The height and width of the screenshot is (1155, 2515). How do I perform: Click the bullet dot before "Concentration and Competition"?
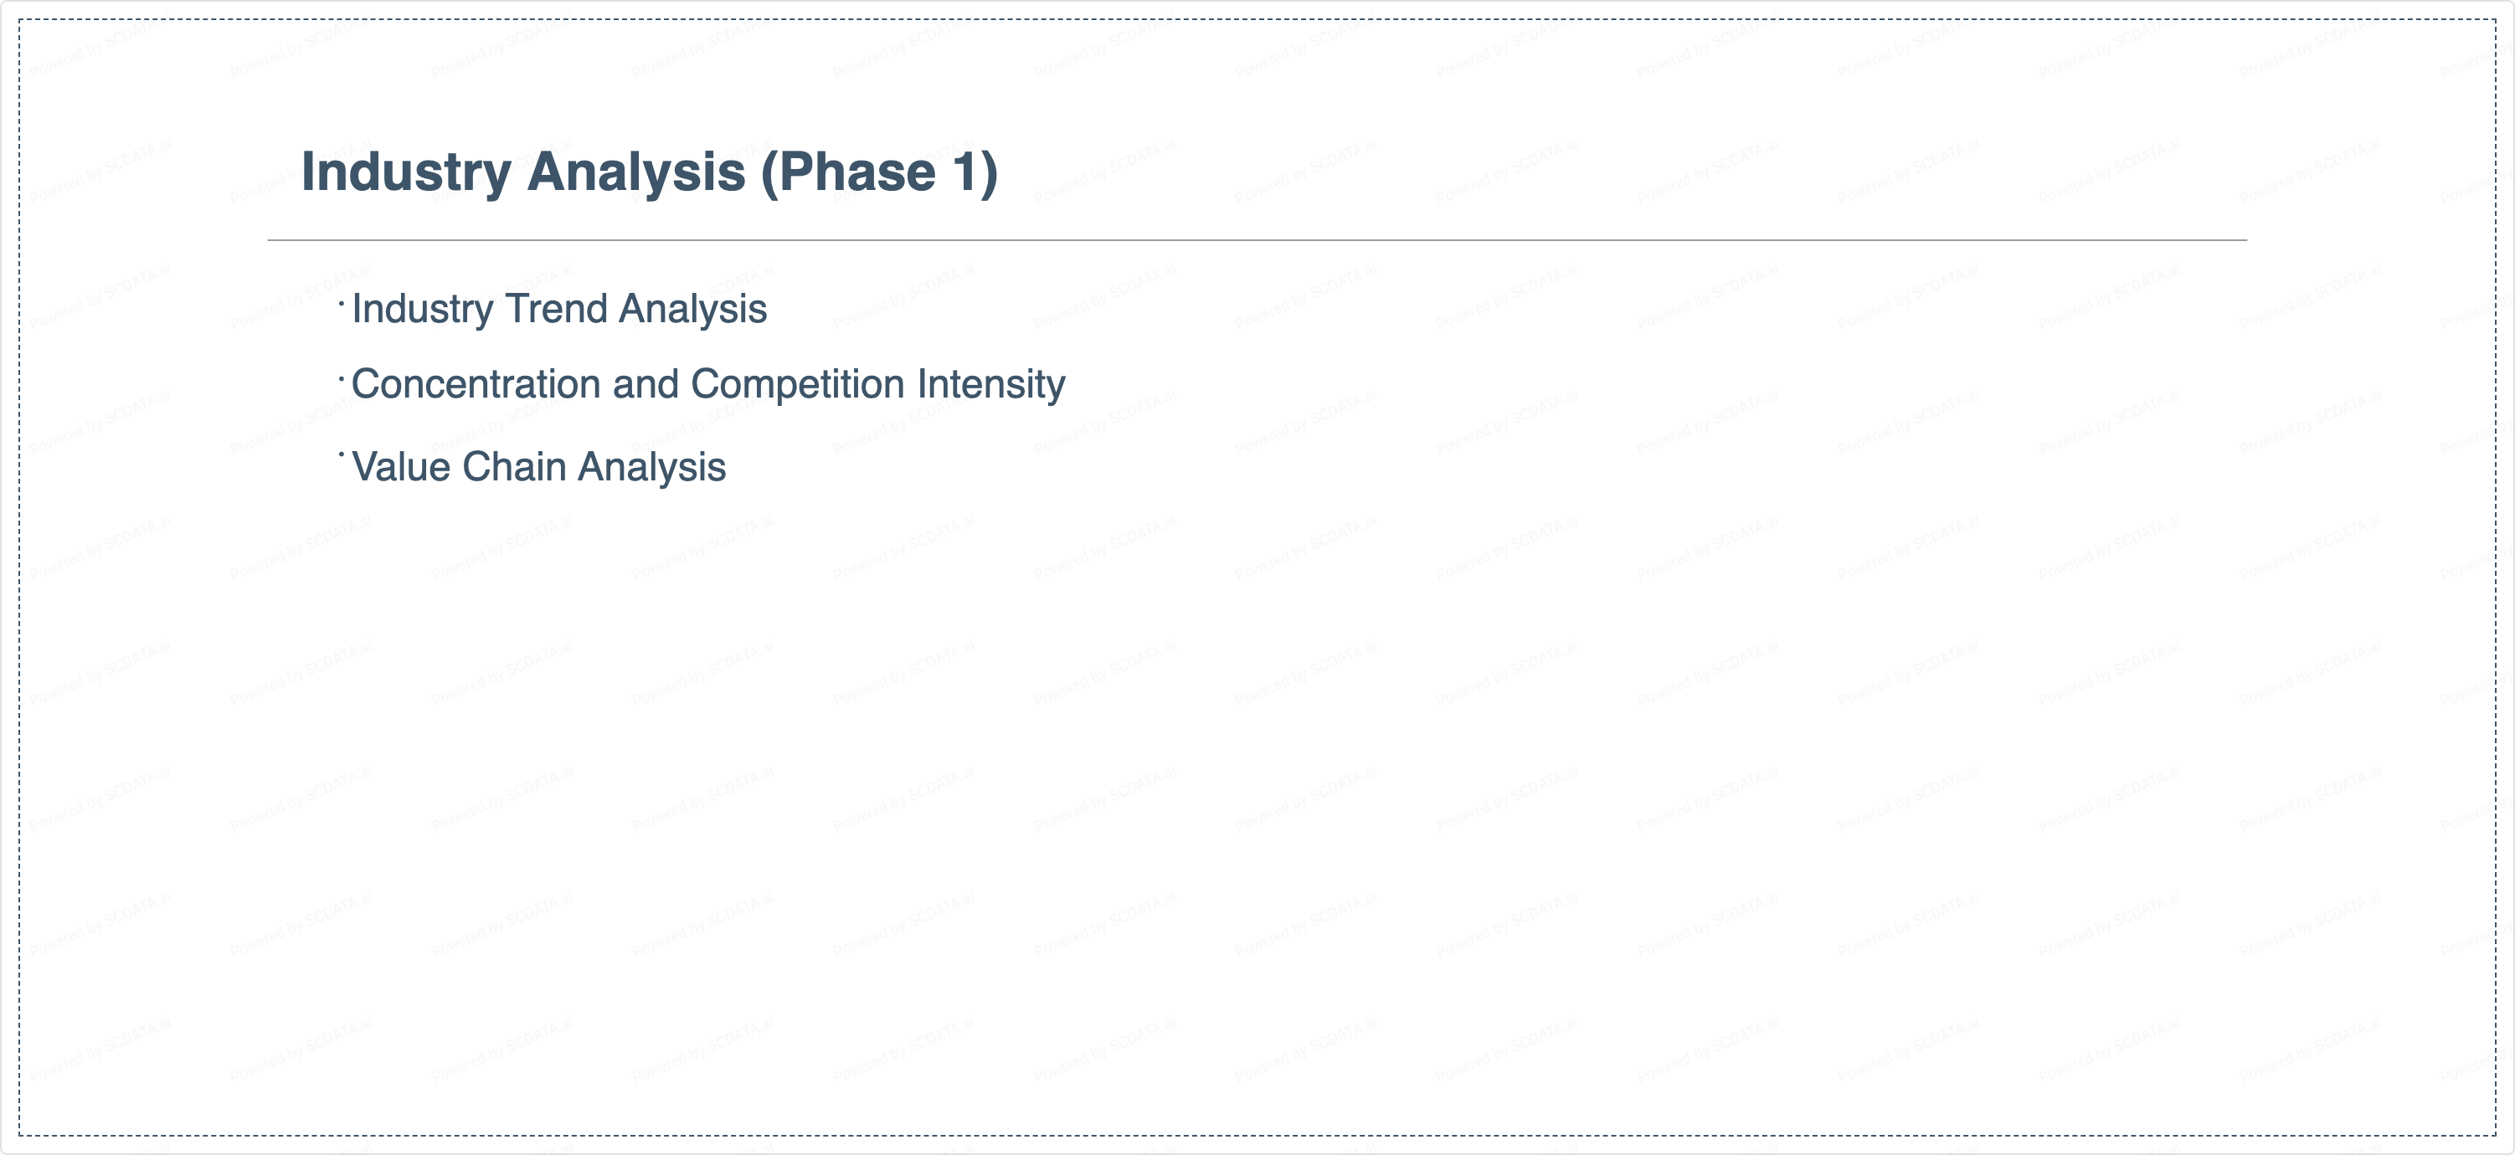pyautogui.click(x=342, y=377)
